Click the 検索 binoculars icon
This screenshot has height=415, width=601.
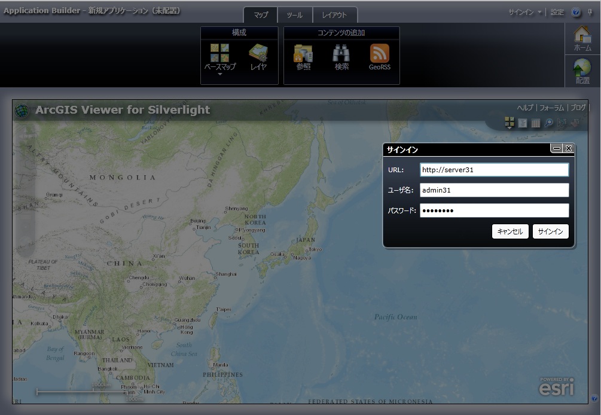pyautogui.click(x=341, y=57)
